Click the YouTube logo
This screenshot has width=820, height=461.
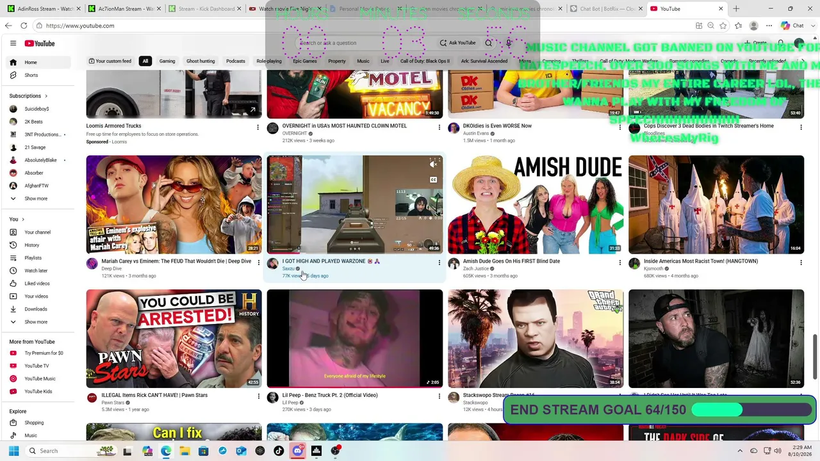coord(40,44)
